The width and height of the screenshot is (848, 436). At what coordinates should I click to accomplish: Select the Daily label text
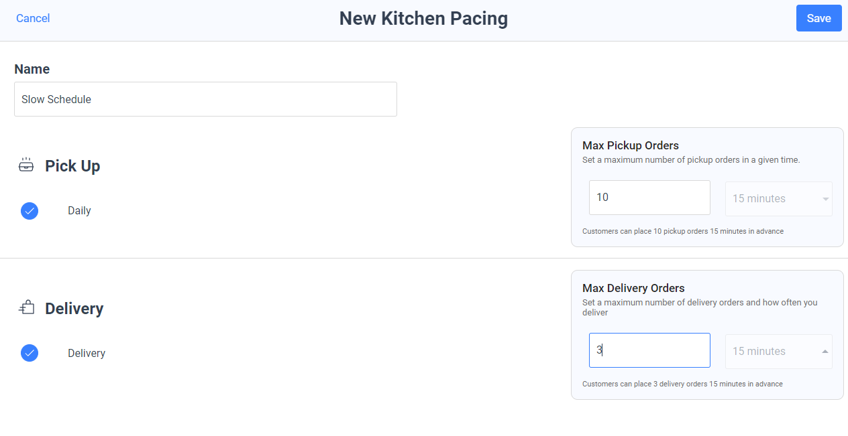[x=79, y=211]
